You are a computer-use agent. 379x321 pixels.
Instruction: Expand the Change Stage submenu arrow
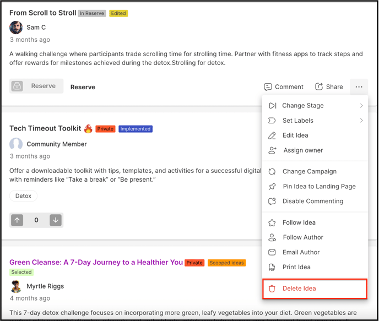[361, 106]
